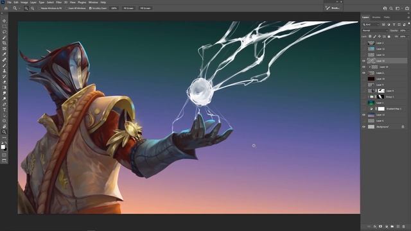Select the Zoom tool in the toolbox
Screen dimensions: 411x231
(x=4, y=132)
